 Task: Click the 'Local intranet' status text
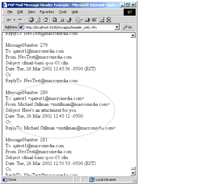(106, 180)
